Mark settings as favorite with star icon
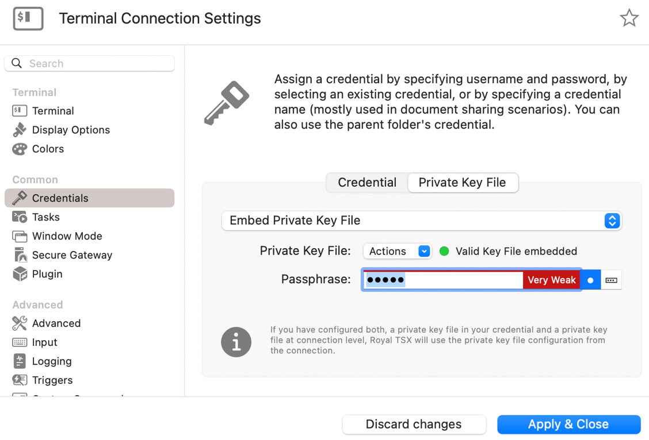The height and width of the screenshot is (440, 649). pyautogui.click(x=629, y=18)
